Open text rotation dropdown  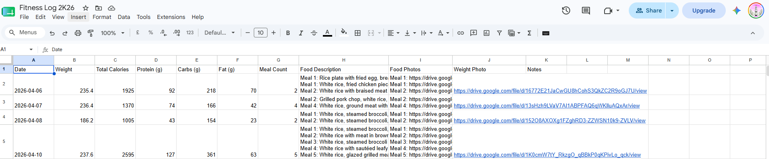[x=443, y=33]
